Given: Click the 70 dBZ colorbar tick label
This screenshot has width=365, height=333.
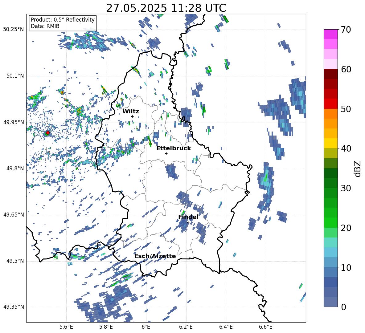Looking at the screenshot, I should pos(346,30).
